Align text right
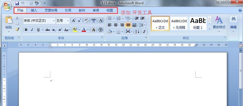Screen dimensions: 243x106 pyautogui.click(x=122, y=25)
